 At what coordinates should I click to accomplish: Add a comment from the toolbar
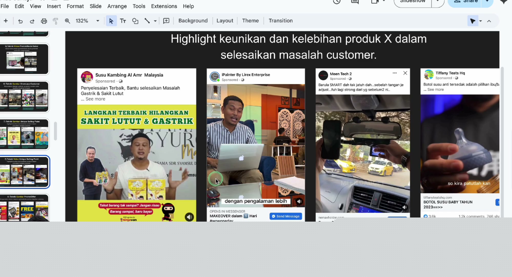tap(166, 21)
